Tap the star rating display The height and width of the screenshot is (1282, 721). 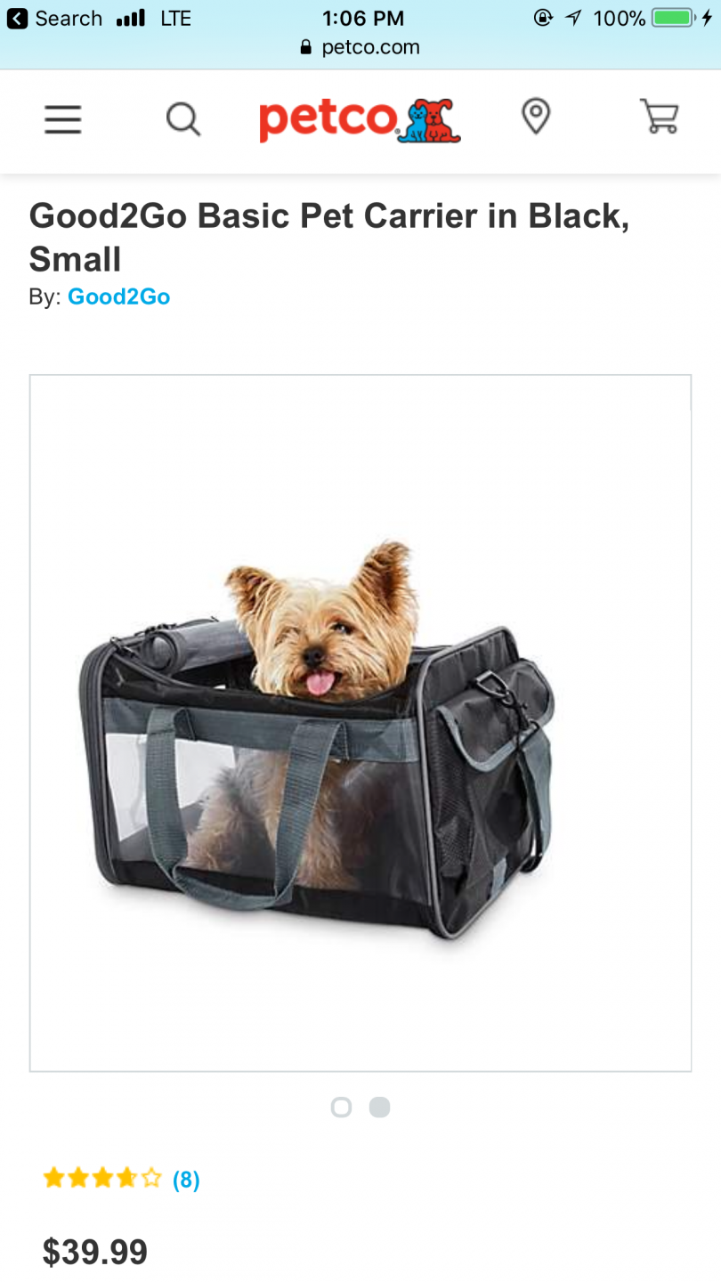102,1179
